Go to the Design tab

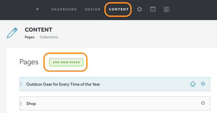(x=93, y=9)
